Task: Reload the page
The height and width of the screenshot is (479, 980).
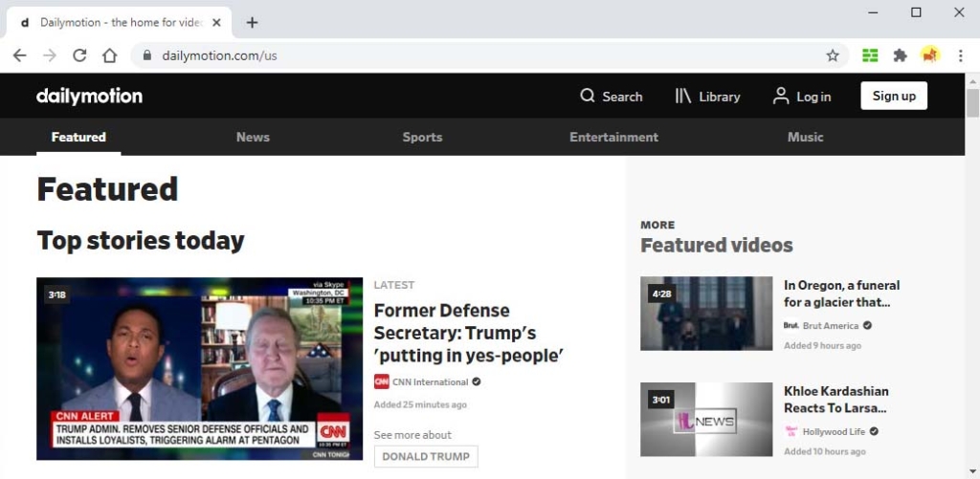Action: point(79,55)
